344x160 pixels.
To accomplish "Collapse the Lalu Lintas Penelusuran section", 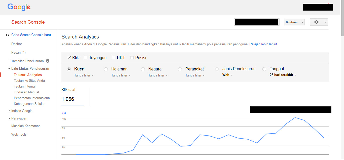I will click(x=9, y=68).
